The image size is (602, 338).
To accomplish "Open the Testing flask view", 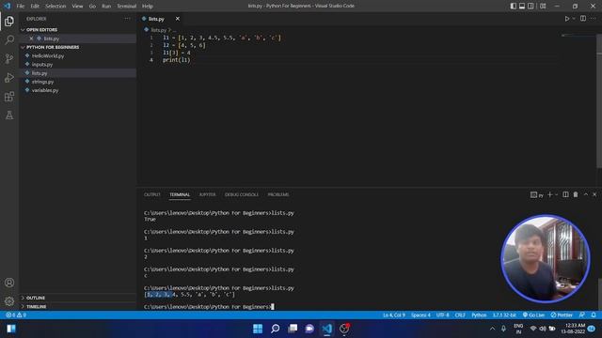I will [9, 115].
